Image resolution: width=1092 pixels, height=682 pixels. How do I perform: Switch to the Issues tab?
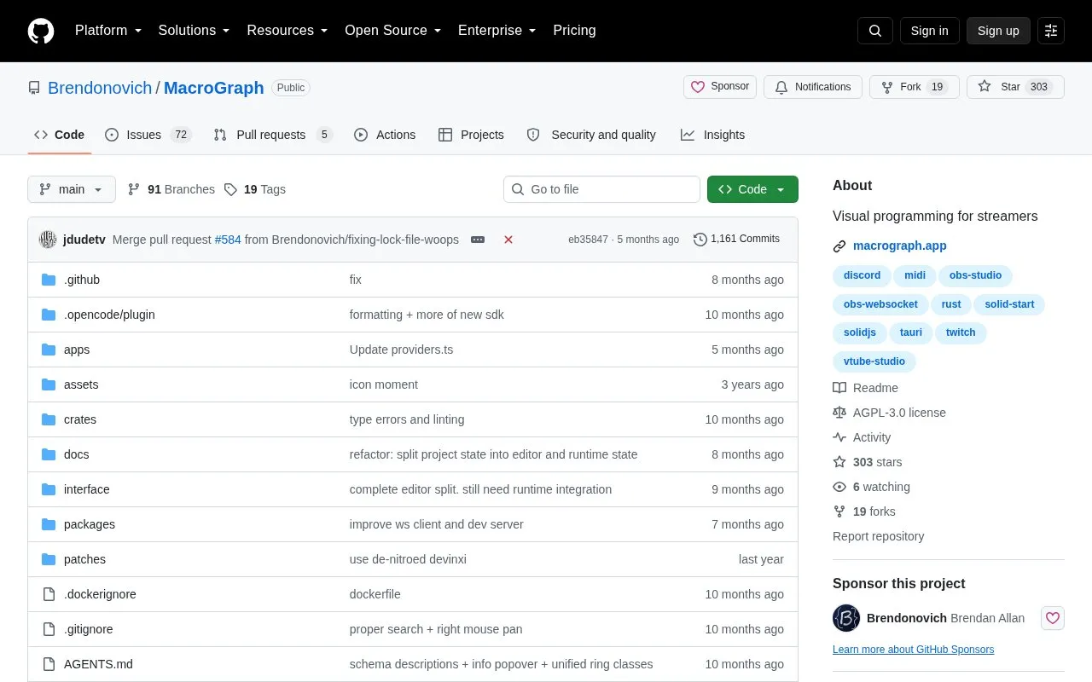pos(148,135)
